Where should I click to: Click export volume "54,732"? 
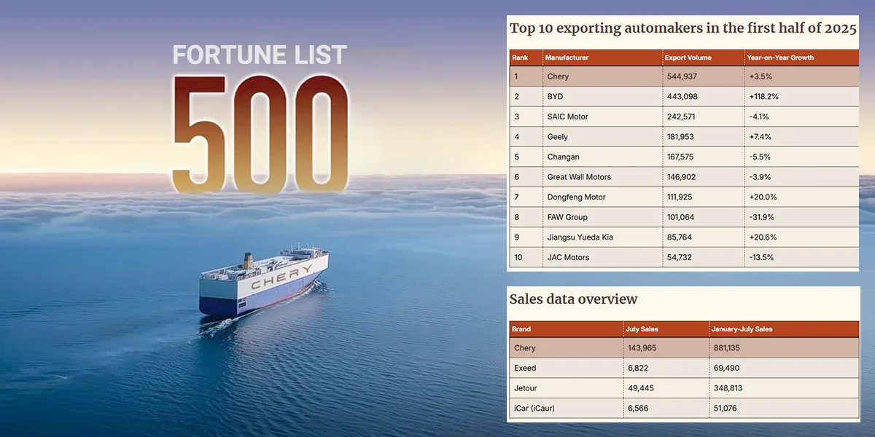(680, 257)
